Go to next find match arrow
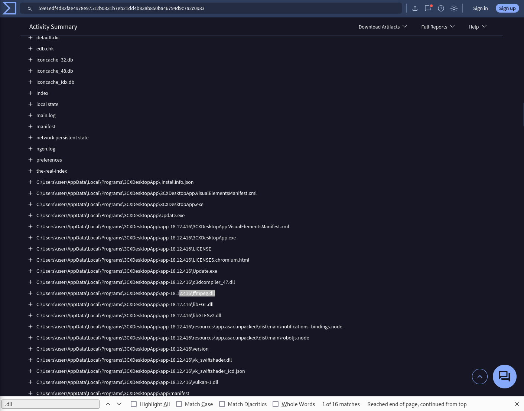Image resolution: width=524 pixels, height=411 pixels. pyautogui.click(x=119, y=404)
